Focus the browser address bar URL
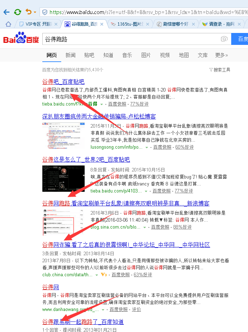The width and height of the screenshot is (248, 332). tap(149, 12)
